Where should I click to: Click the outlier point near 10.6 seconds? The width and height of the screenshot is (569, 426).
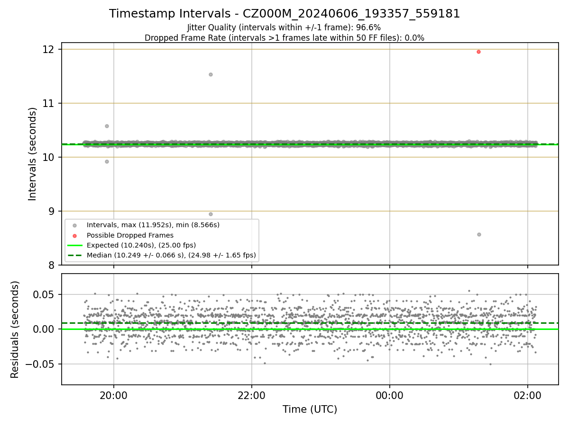click(x=107, y=126)
